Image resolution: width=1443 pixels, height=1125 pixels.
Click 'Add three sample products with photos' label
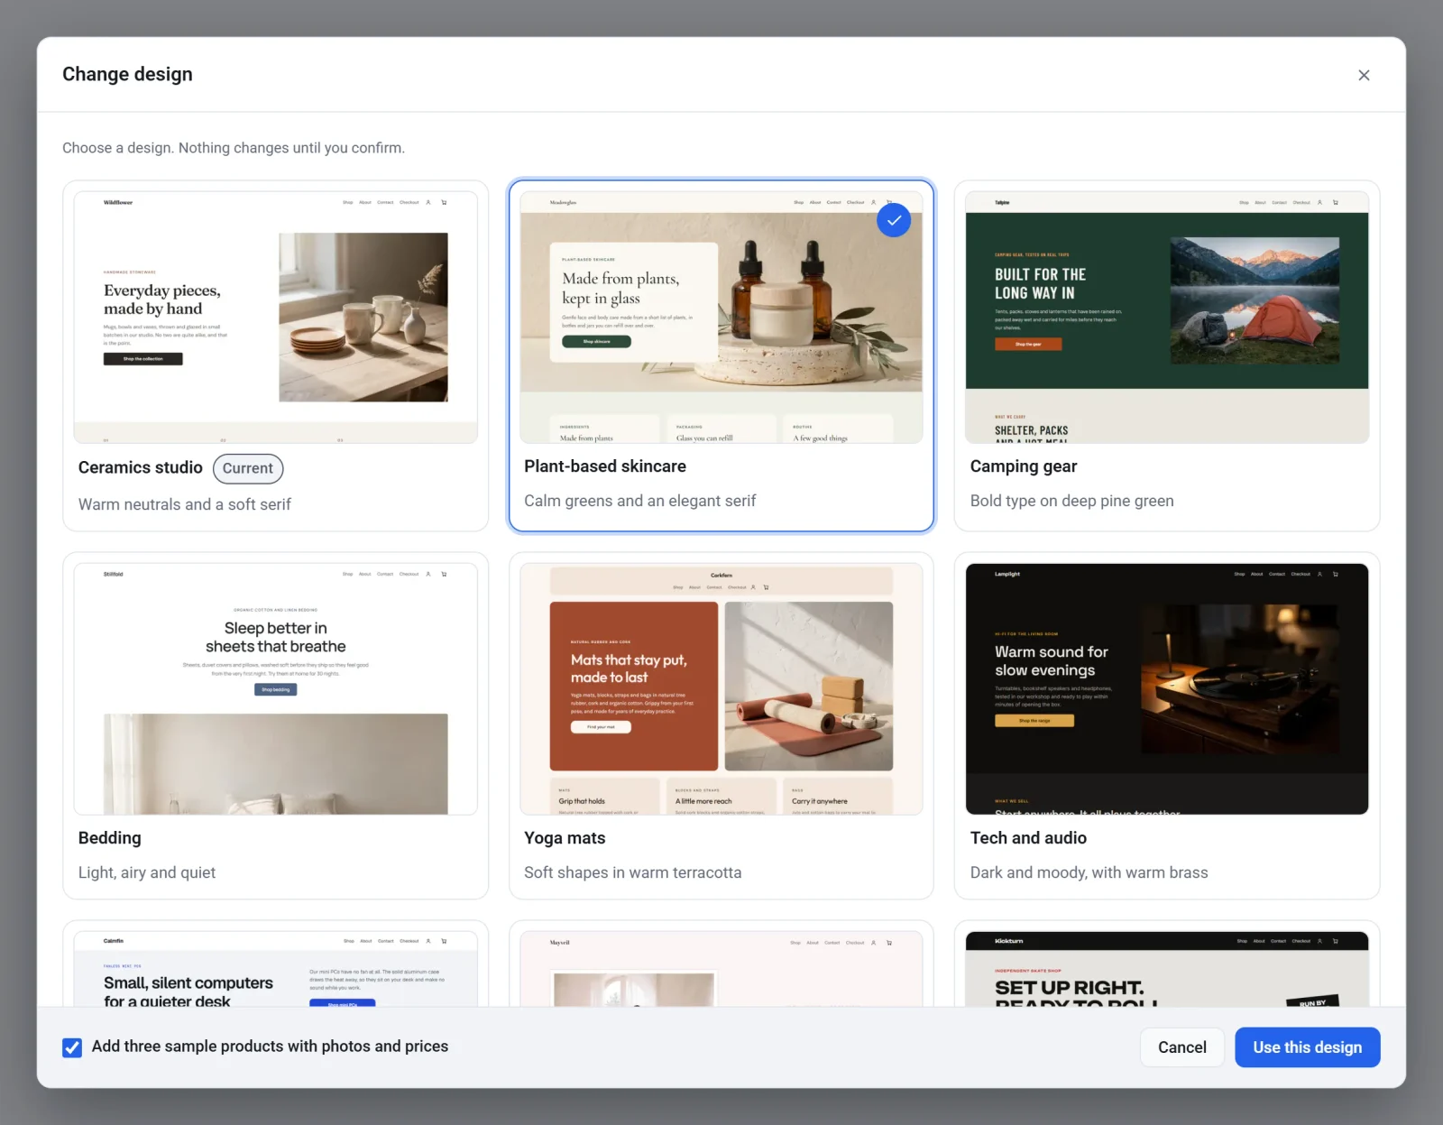point(270,1047)
